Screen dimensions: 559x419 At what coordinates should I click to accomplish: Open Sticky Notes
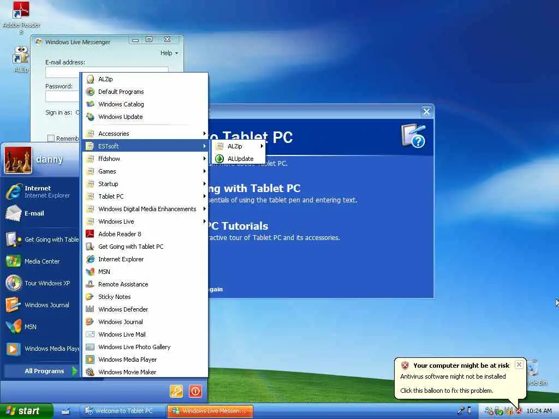[x=145, y=296]
